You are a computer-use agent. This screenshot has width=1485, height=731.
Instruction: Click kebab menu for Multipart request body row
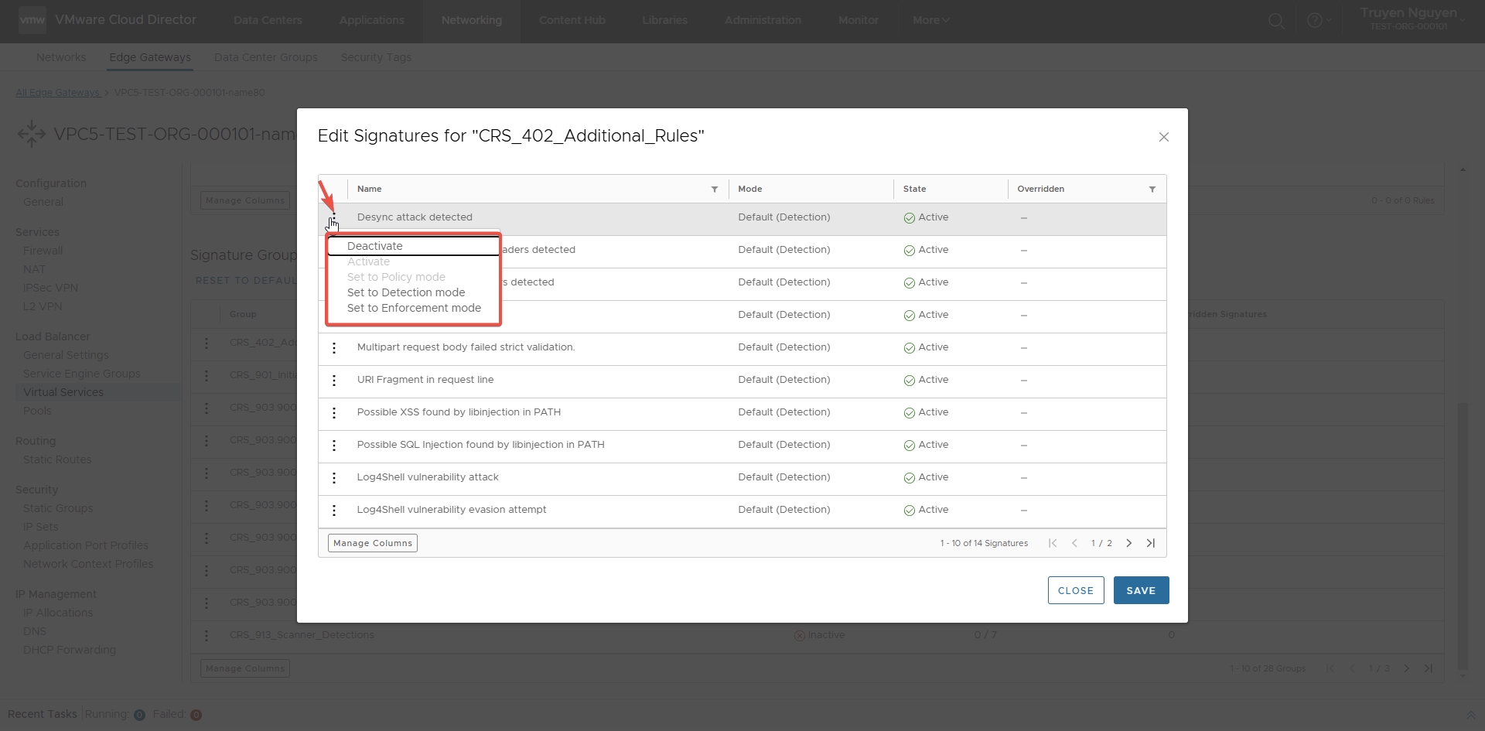point(334,348)
